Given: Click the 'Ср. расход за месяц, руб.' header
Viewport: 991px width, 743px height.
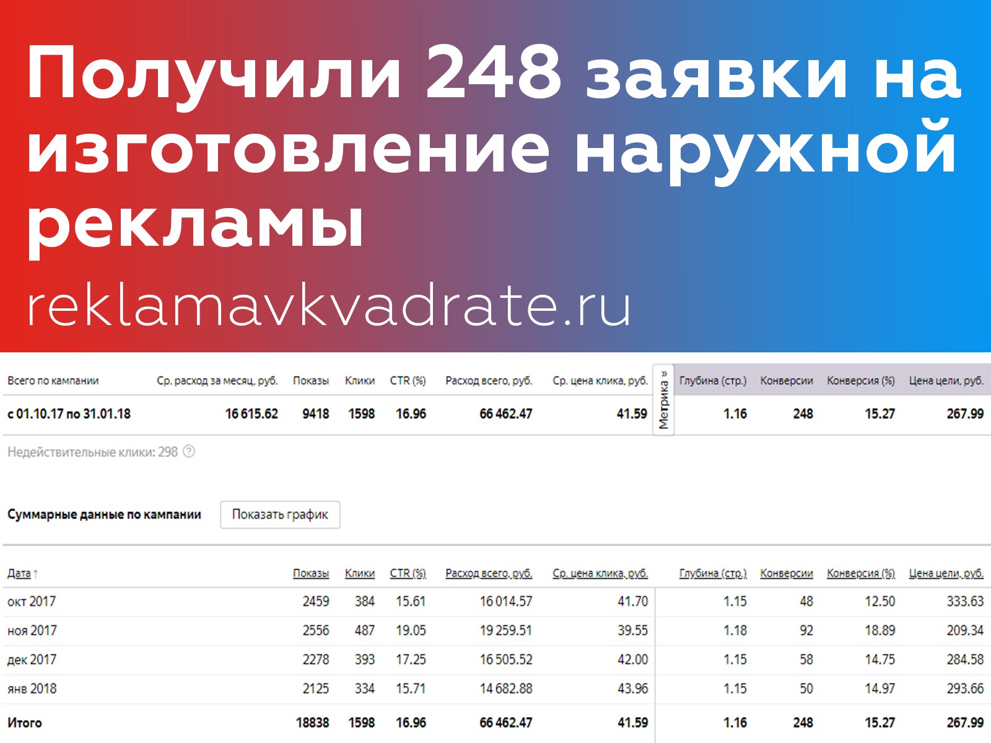Looking at the screenshot, I should click(x=217, y=381).
